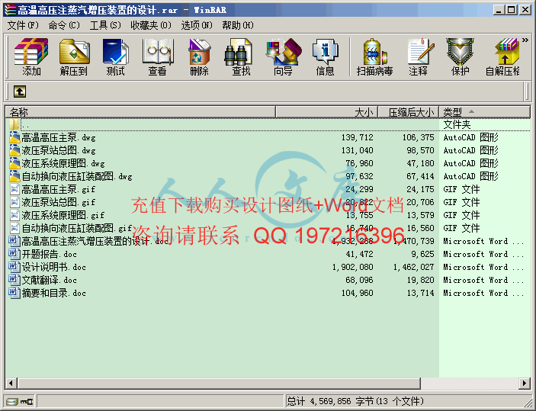
Task: Click the icon of 高温高压主泵.dwg
Action: pos(14,137)
